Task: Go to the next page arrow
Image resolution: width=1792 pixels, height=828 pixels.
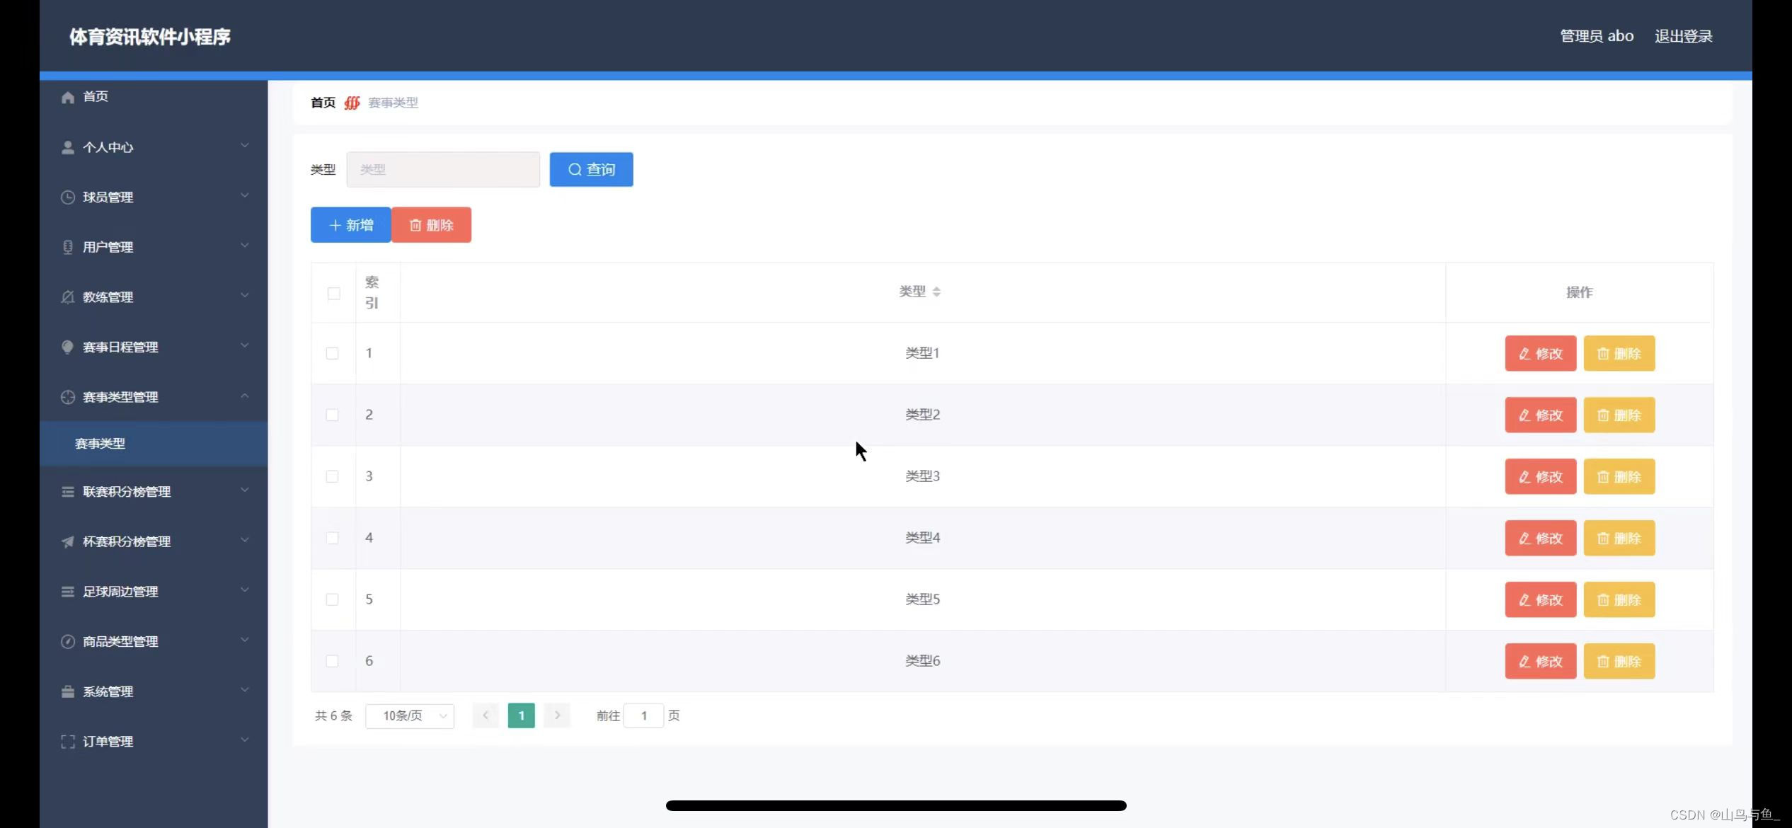Action: click(x=558, y=716)
